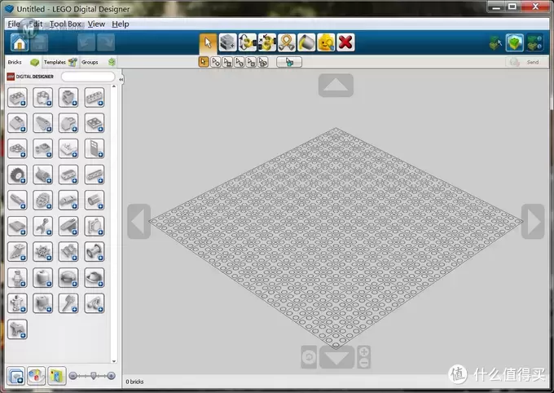554x393 pixels.
Task: Rotate camera view down
Action: 336,357
